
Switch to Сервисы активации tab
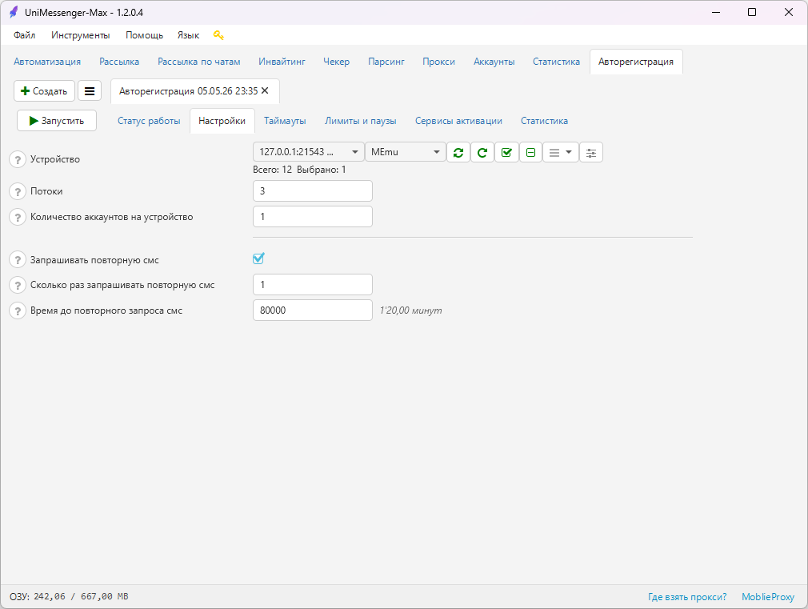tap(458, 121)
